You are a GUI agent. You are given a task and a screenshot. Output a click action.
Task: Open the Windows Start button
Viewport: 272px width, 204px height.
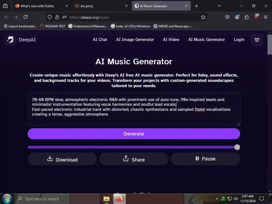[x=7, y=199]
